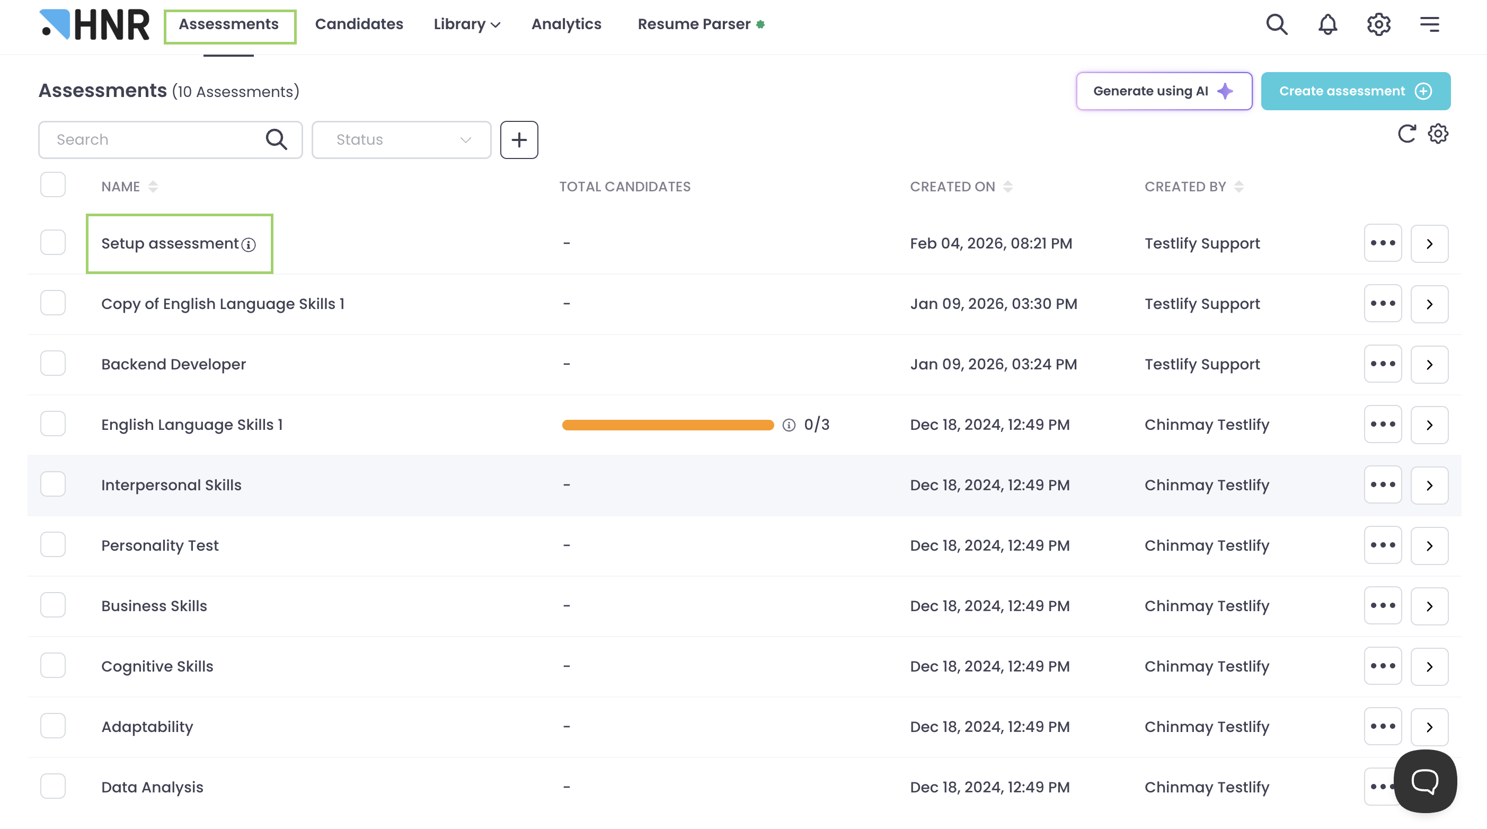Select the Personality Test checkbox

click(53, 545)
